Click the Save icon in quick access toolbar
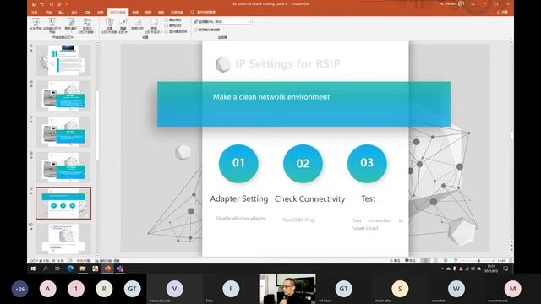The height and width of the screenshot is (304, 541). (x=34, y=4)
